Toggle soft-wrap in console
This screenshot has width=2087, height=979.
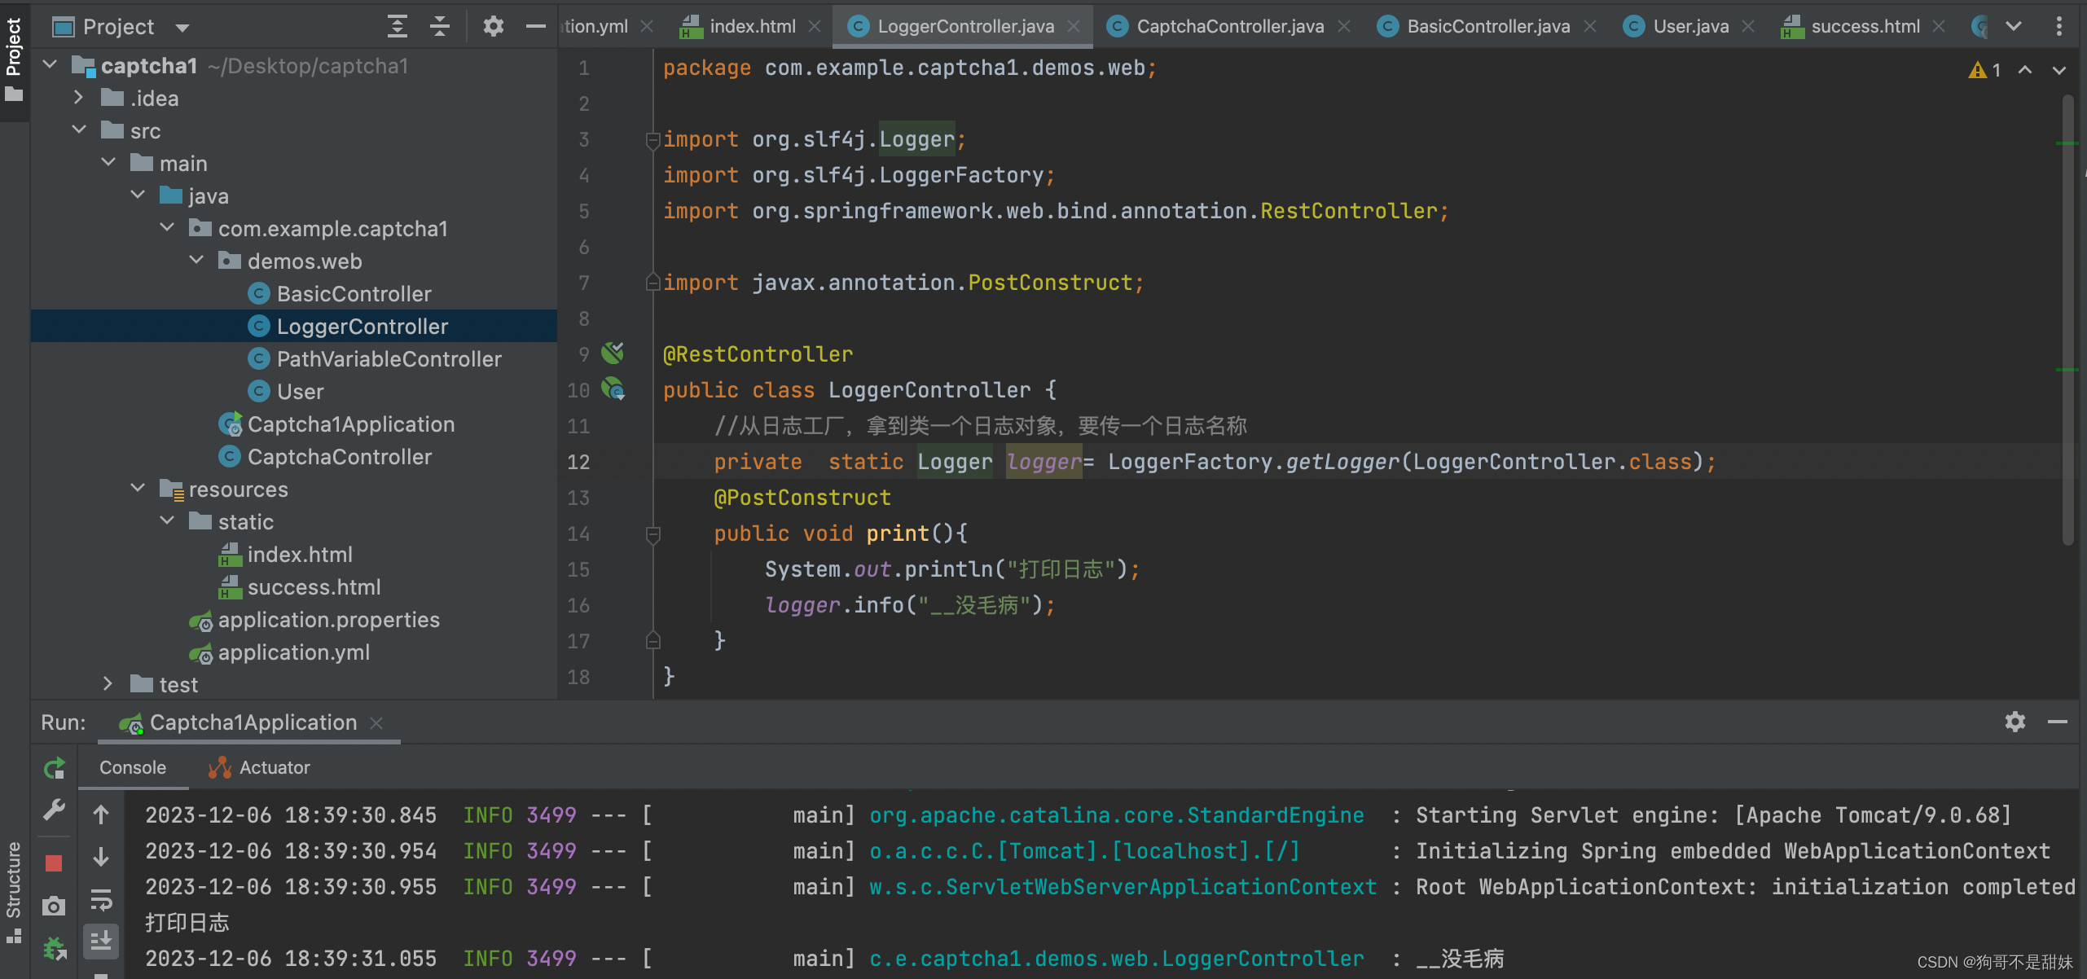click(101, 900)
